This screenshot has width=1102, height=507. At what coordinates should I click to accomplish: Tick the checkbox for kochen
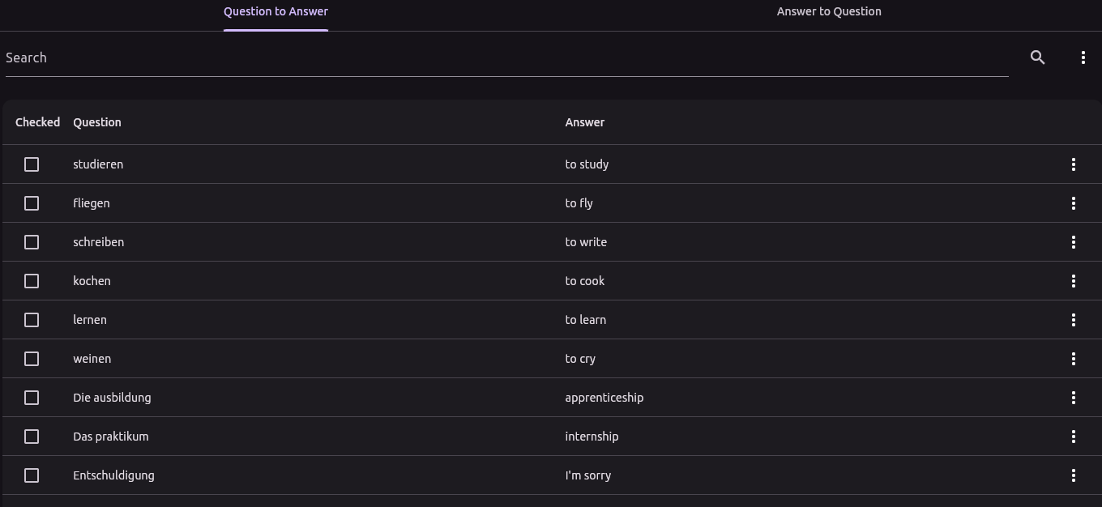click(x=32, y=281)
